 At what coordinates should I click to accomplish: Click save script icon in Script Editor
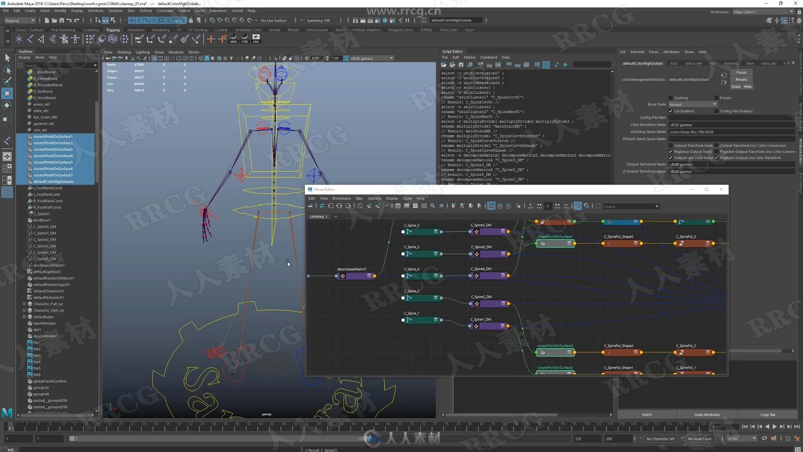coord(461,65)
